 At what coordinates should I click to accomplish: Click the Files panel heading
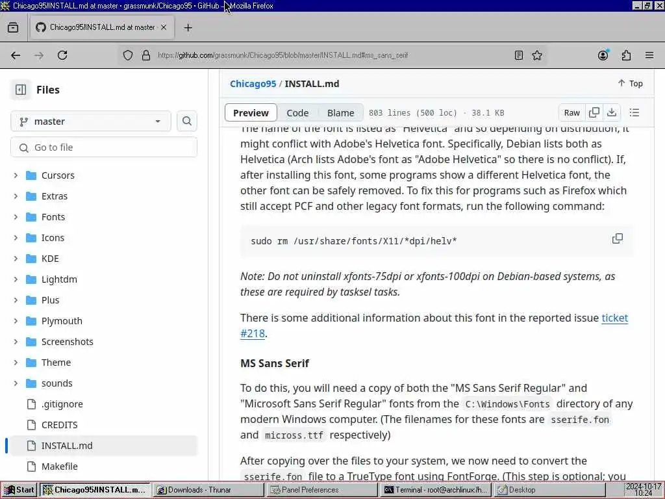pyautogui.click(x=48, y=90)
